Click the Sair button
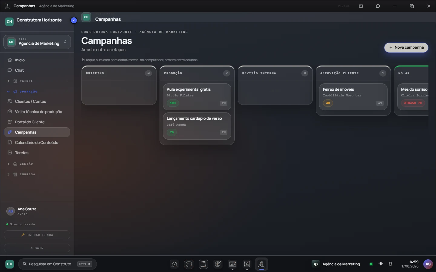 tap(37, 248)
